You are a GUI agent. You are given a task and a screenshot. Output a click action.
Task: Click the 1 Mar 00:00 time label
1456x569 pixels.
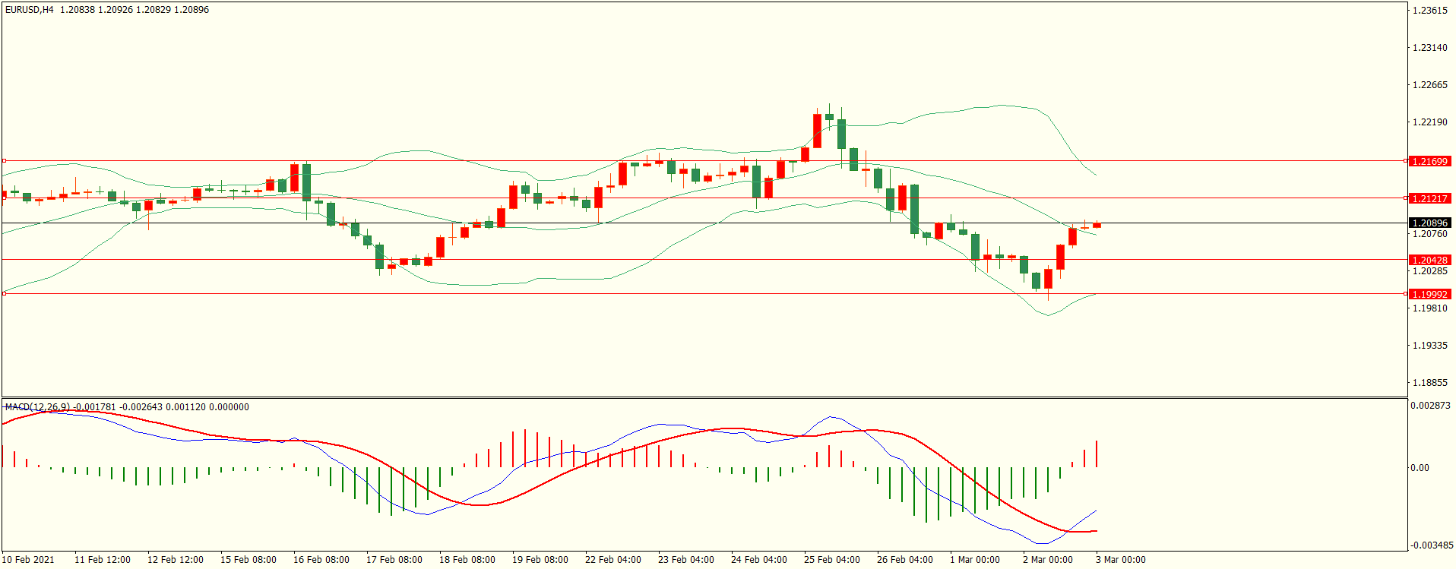(974, 560)
